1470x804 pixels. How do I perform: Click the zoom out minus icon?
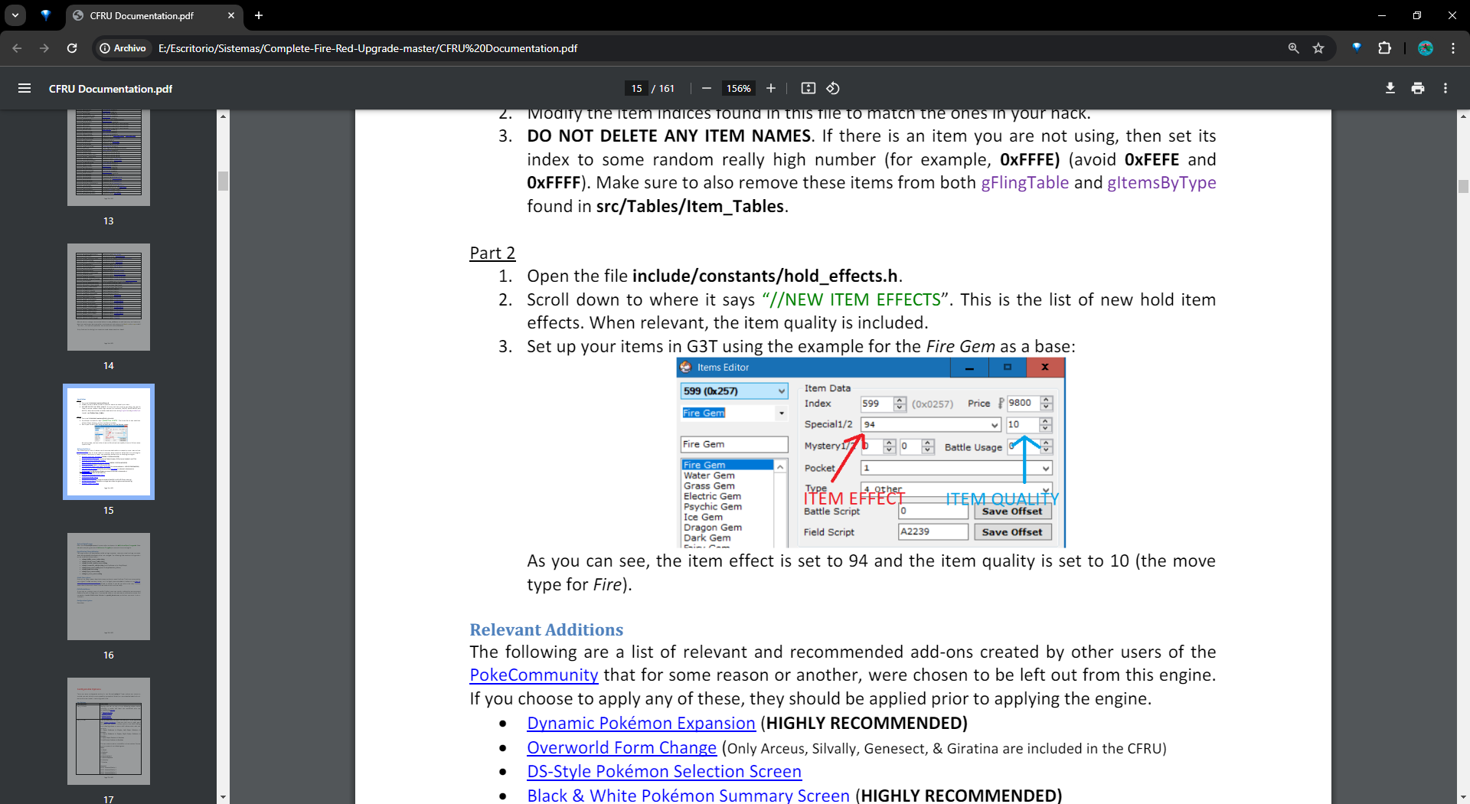707,88
